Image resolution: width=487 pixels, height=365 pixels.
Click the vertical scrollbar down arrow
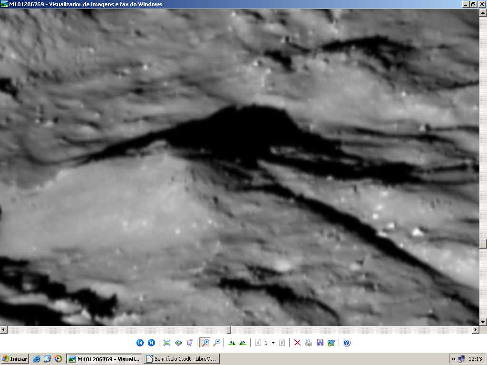(x=483, y=322)
